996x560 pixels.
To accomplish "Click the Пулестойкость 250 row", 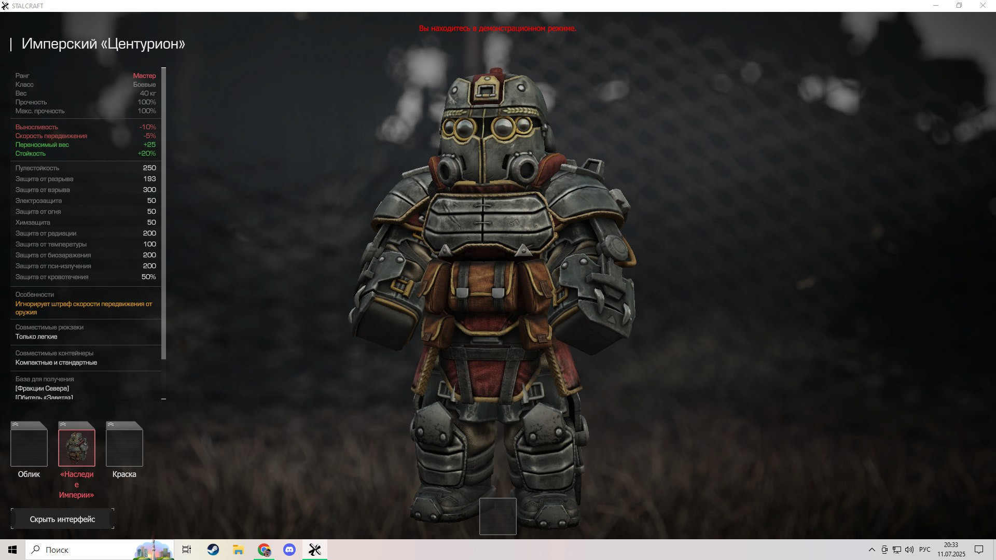I will point(86,168).
